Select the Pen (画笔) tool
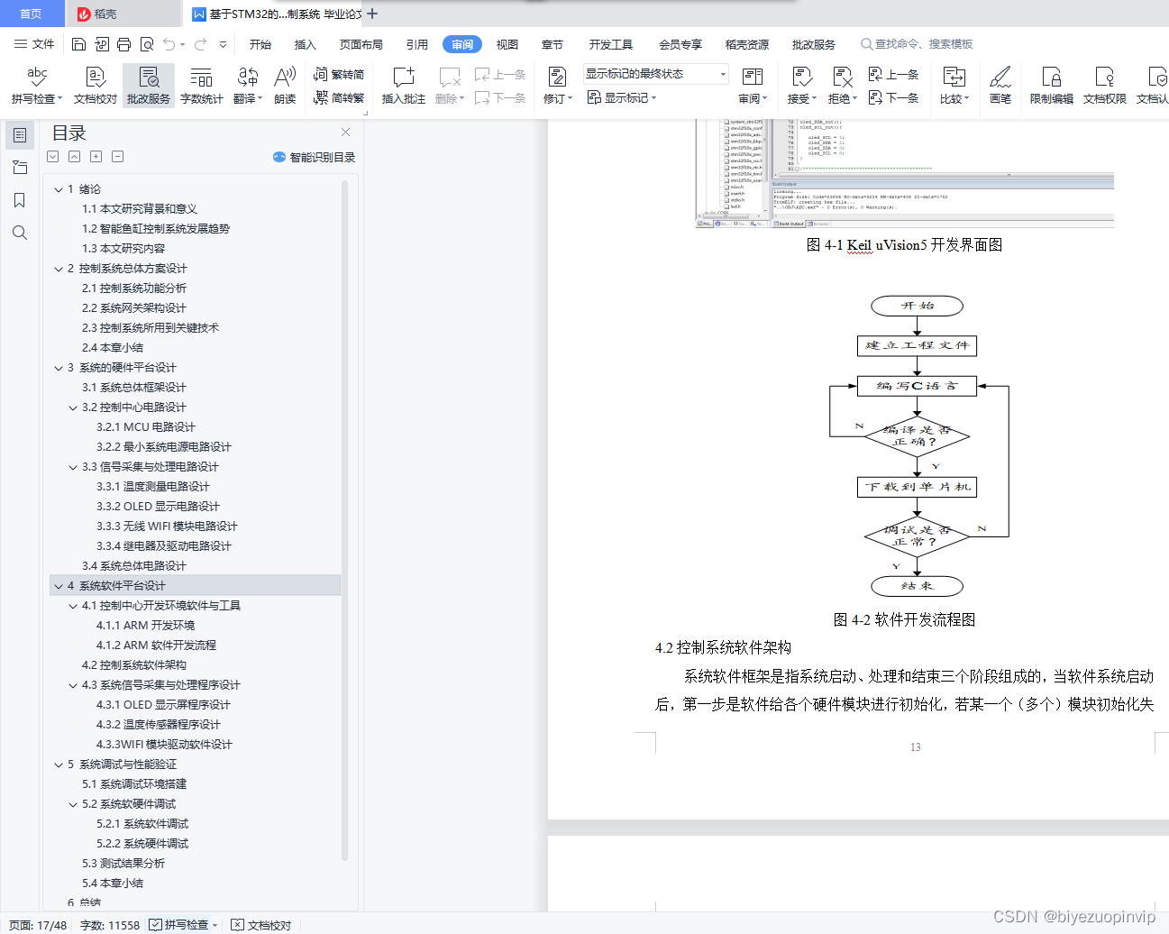This screenshot has height=934, width=1169. pyautogui.click(x=1000, y=86)
